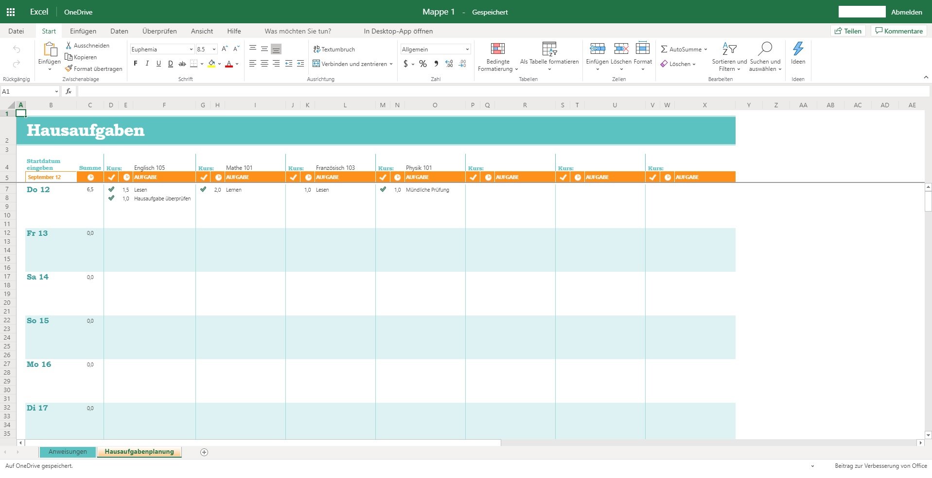Click In Desktop-App öffnen link

pyautogui.click(x=398, y=31)
